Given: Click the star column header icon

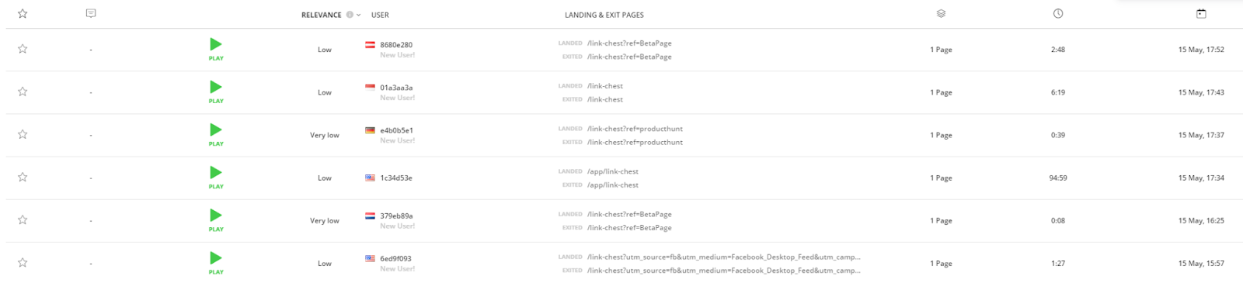Looking at the screenshot, I should [23, 14].
